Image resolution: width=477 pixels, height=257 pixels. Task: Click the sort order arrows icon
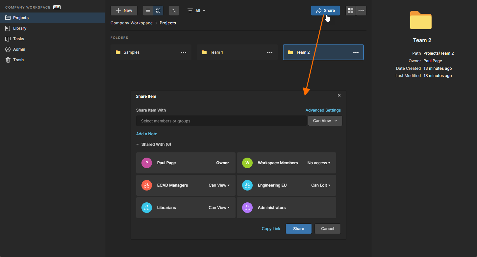(x=174, y=11)
